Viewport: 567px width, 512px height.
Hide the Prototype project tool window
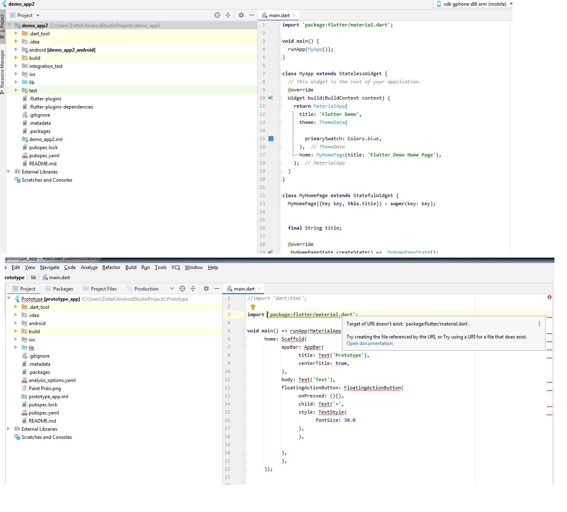click(217, 289)
